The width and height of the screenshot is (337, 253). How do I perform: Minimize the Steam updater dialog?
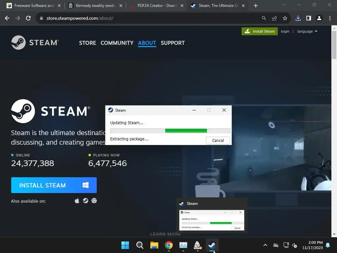[194, 110]
